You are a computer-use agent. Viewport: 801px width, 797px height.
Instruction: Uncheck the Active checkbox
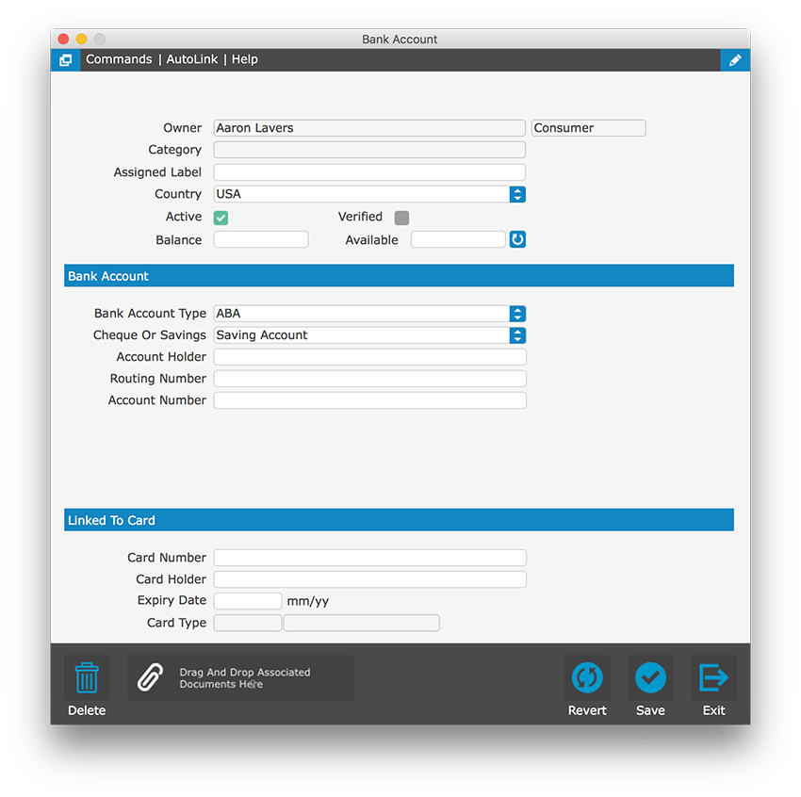click(x=221, y=218)
